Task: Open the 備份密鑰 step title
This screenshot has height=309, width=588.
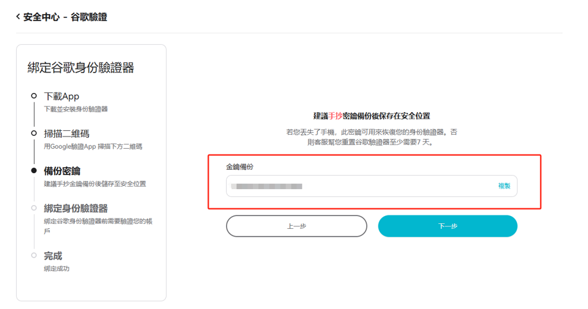Action: [x=62, y=171]
